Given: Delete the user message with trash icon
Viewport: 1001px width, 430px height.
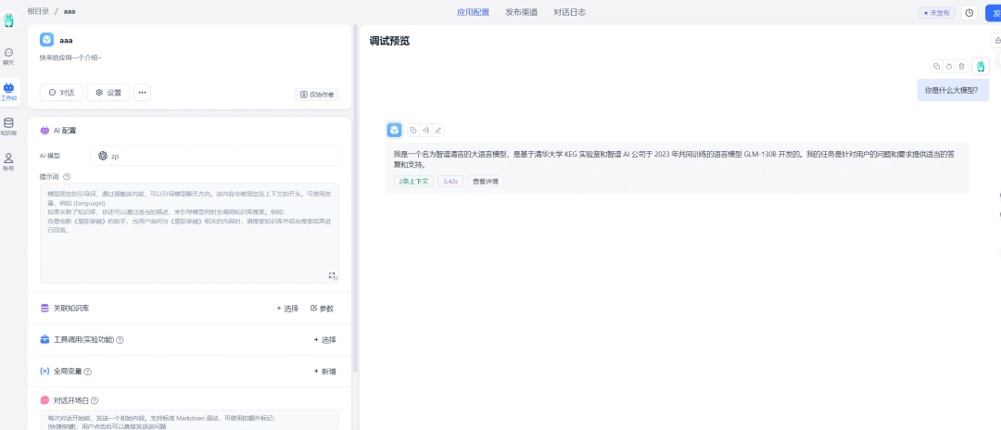Looking at the screenshot, I should coord(961,66).
